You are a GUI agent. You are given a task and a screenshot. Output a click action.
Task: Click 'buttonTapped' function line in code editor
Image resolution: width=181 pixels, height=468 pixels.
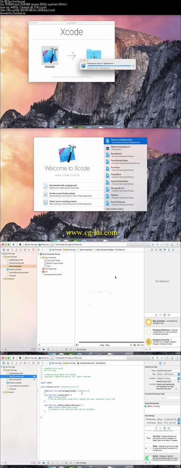[x=67, y=391]
